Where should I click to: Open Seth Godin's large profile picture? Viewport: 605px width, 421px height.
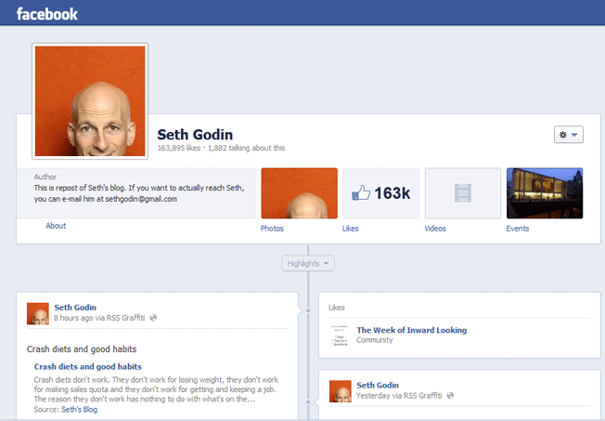[x=90, y=100]
